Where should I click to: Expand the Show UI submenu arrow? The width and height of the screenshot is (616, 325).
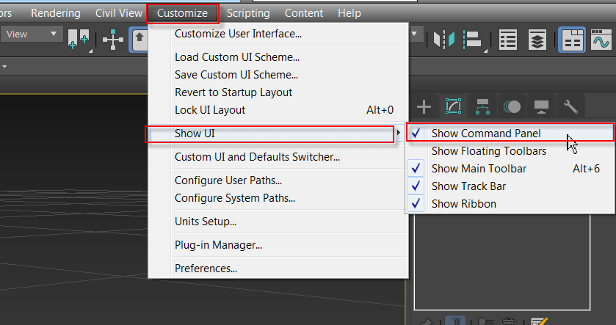coord(399,133)
